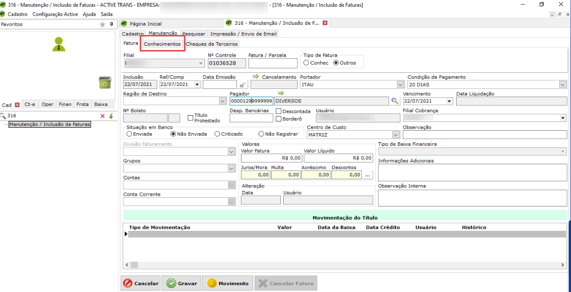Clear the menu search with red X
This screenshot has width=571, height=292.
pyautogui.click(x=102, y=116)
